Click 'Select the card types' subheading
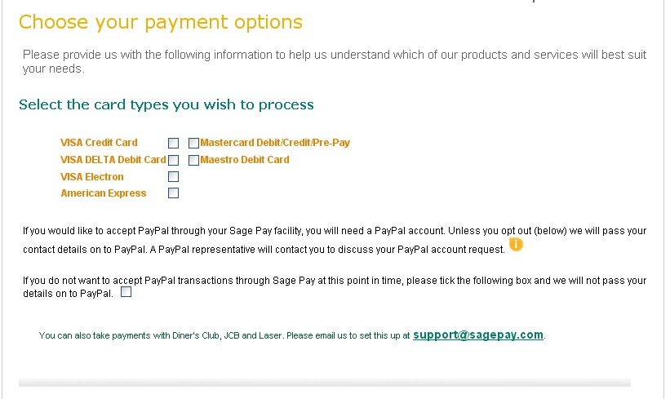 click(x=166, y=104)
